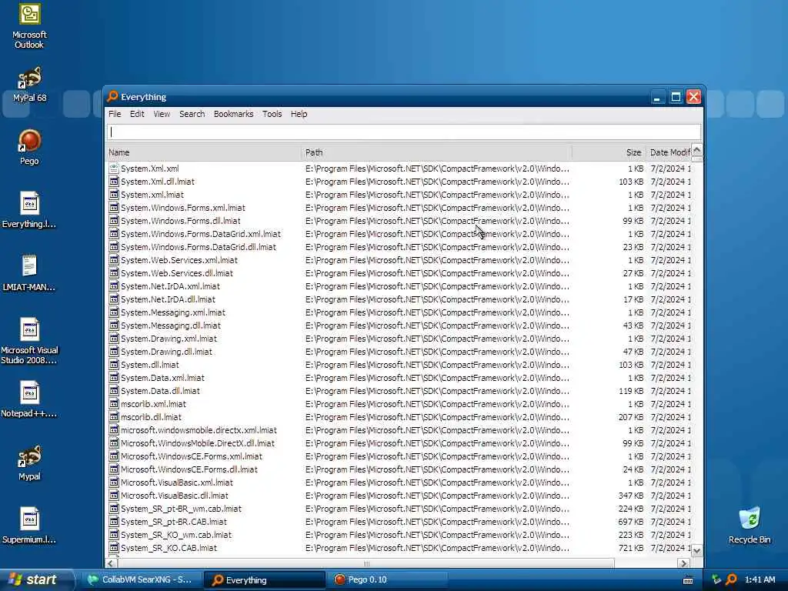Click the keyboard icon on the taskbar
Screen dimensions: 788x591
point(688,580)
